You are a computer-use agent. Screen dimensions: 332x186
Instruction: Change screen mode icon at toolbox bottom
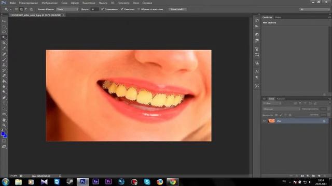tap(4, 147)
